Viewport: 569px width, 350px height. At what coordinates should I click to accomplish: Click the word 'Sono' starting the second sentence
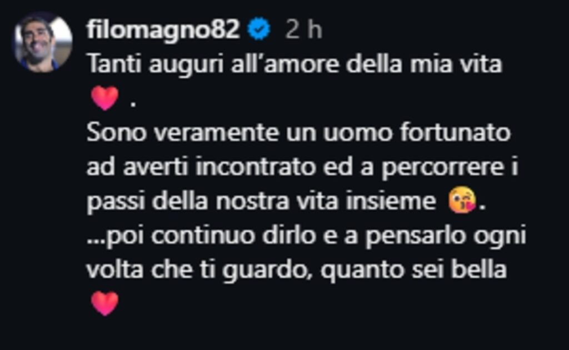[116, 132]
